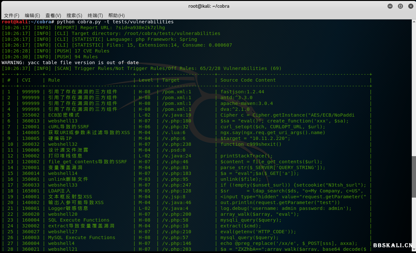Screen dimensions: 416x253
Task: Click the yacc table WARNING line
Action: click(x=70, y=63)
